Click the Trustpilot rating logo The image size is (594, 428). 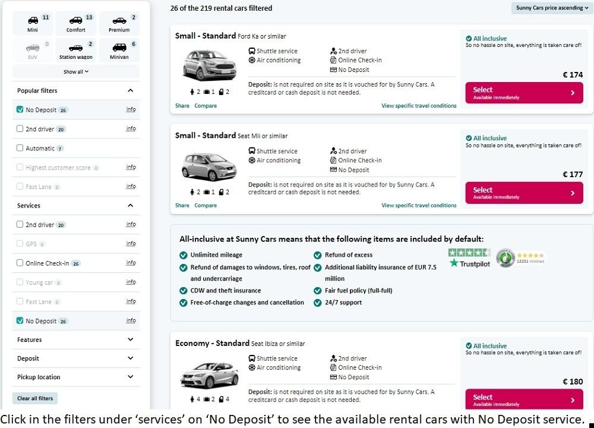pos(469,258)
